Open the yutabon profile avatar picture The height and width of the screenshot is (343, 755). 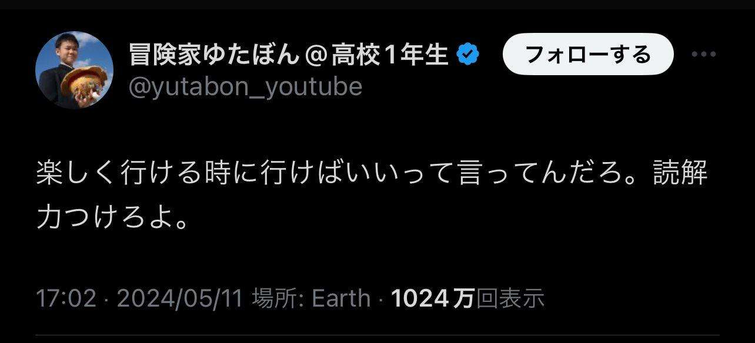click(x=74, y=70)
